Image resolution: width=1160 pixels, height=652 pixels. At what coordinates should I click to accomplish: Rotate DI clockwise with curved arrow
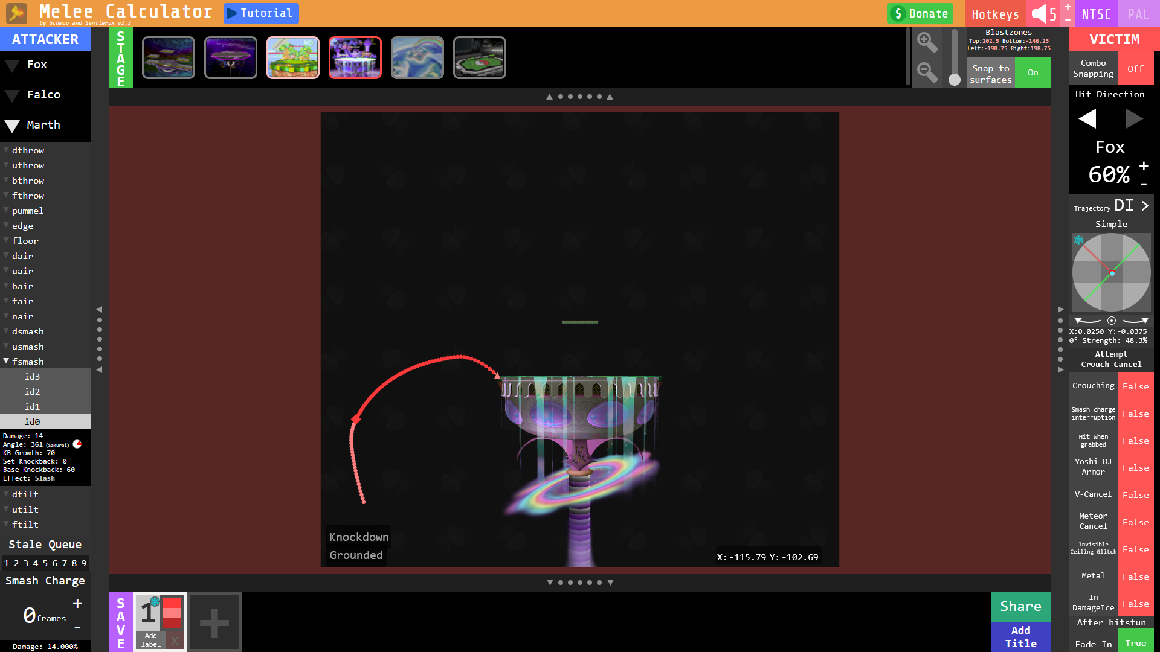[x=1136, y=321]
